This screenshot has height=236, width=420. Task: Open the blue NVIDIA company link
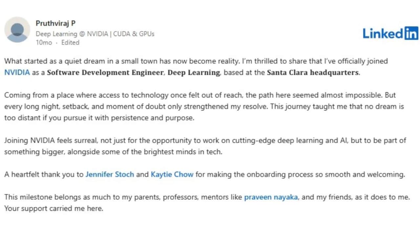(17, 72)
